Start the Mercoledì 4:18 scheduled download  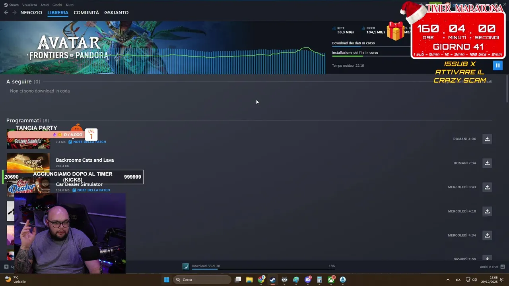(487, 211)
